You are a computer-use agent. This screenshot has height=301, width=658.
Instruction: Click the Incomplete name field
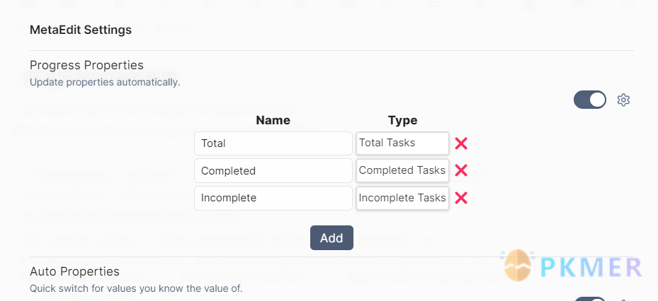273,198
